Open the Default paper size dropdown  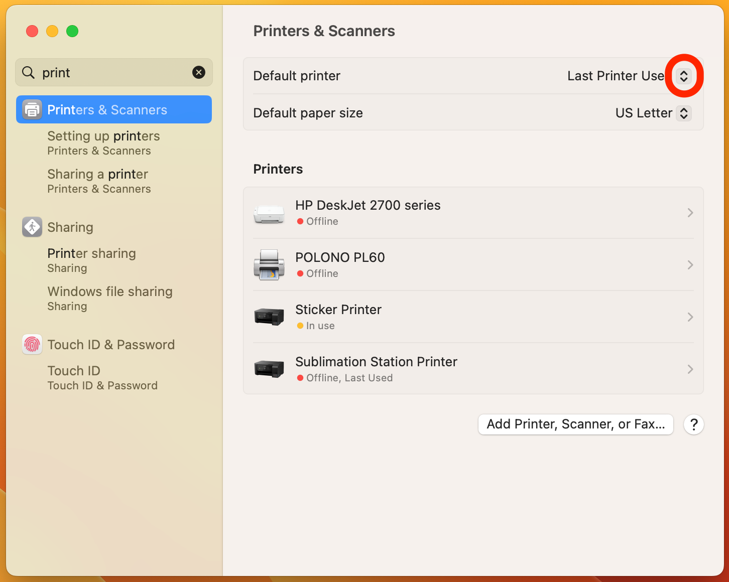coord(683,113)
